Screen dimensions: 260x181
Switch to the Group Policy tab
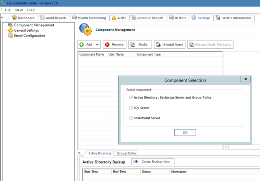pos(127,153)
